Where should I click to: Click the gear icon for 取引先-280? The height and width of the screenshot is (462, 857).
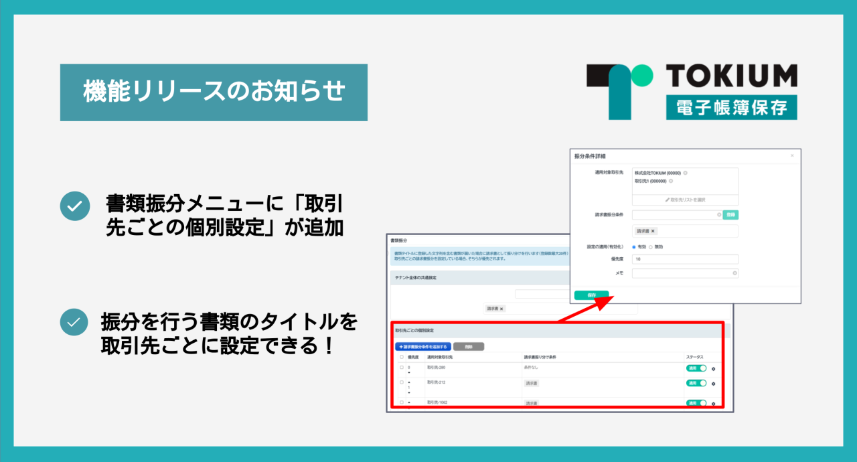click(714, 369)
